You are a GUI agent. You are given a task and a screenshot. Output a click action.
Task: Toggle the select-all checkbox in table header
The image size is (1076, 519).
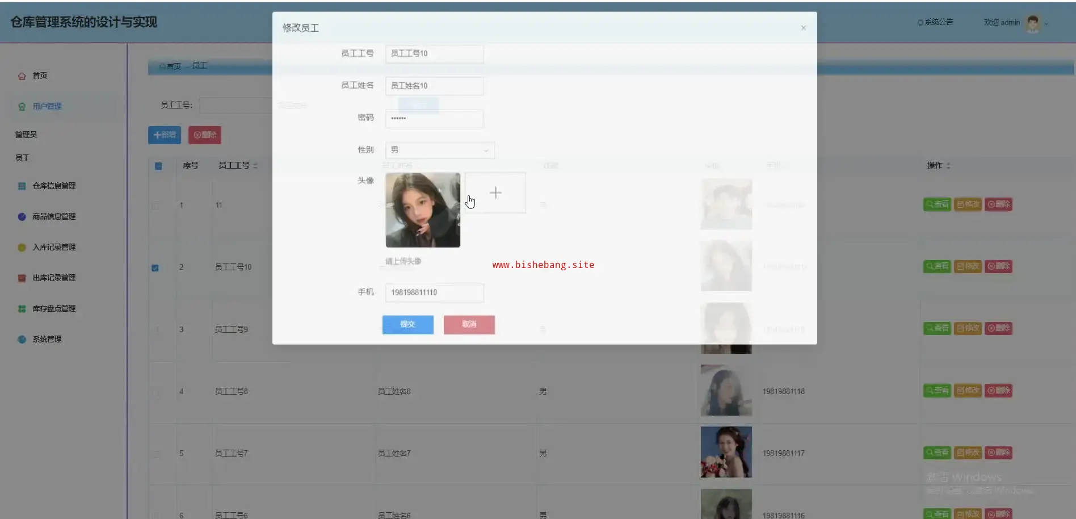coord(158,166)
